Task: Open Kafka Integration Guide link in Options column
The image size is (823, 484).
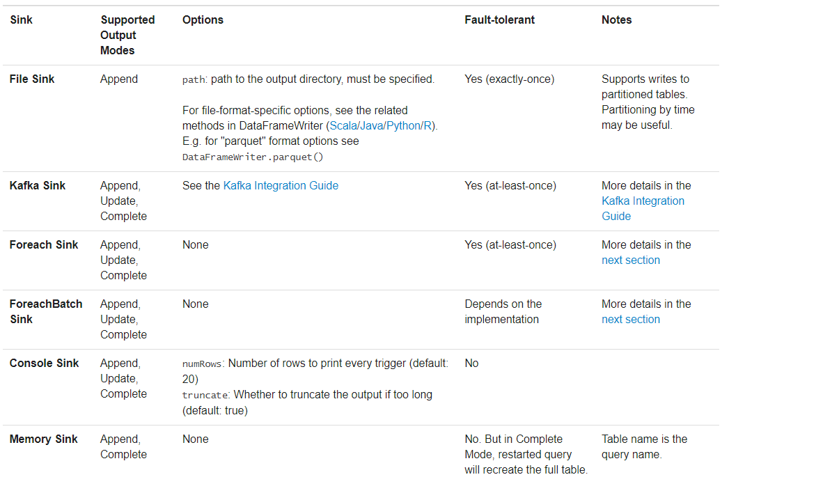Action: pyautogui.click(x=281, y=185)
